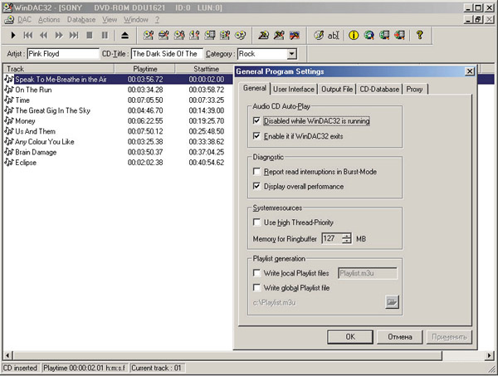Click the globe CD database query icon

pyautogui.click(x=369, y=35)
